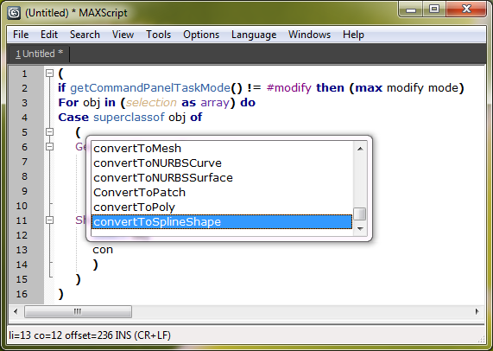Image resolution: width=493 pixels, height=351 pixels.
Task: Pick convertToMesh from the autocomplete list
Action: pos(222,149)
